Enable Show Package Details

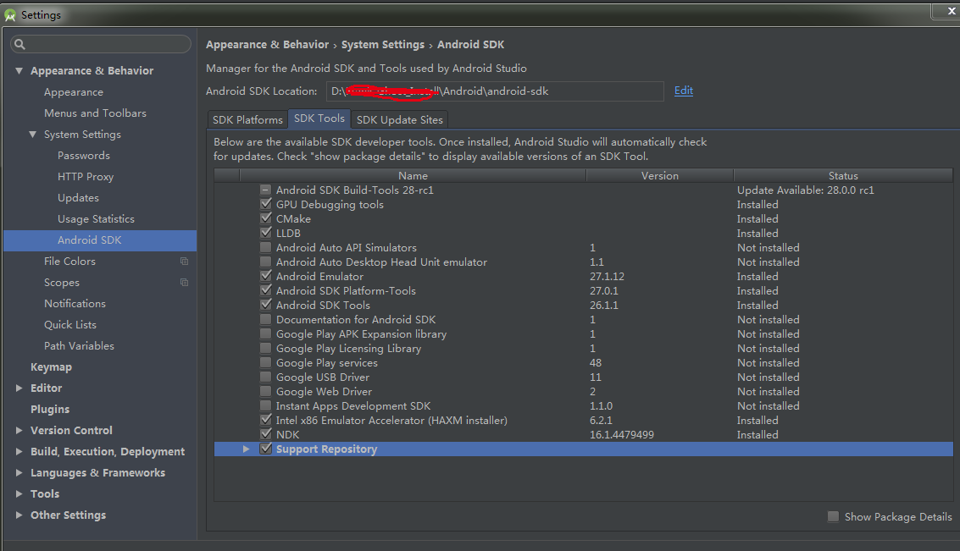coord(833,517)
